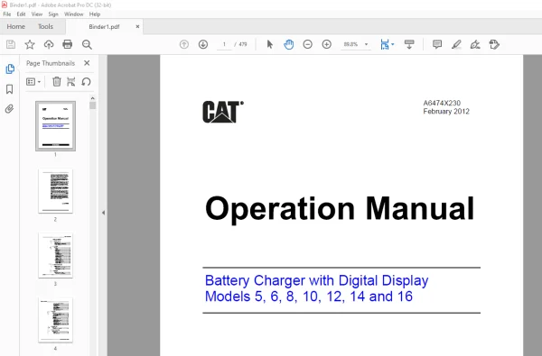Go to next page arrow

(x=203, y=44)
